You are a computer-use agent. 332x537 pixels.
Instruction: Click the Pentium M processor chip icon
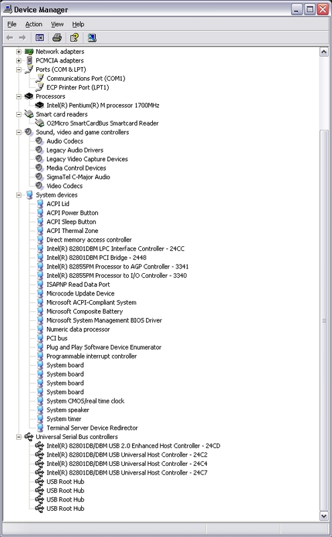(x=40, y=105)
